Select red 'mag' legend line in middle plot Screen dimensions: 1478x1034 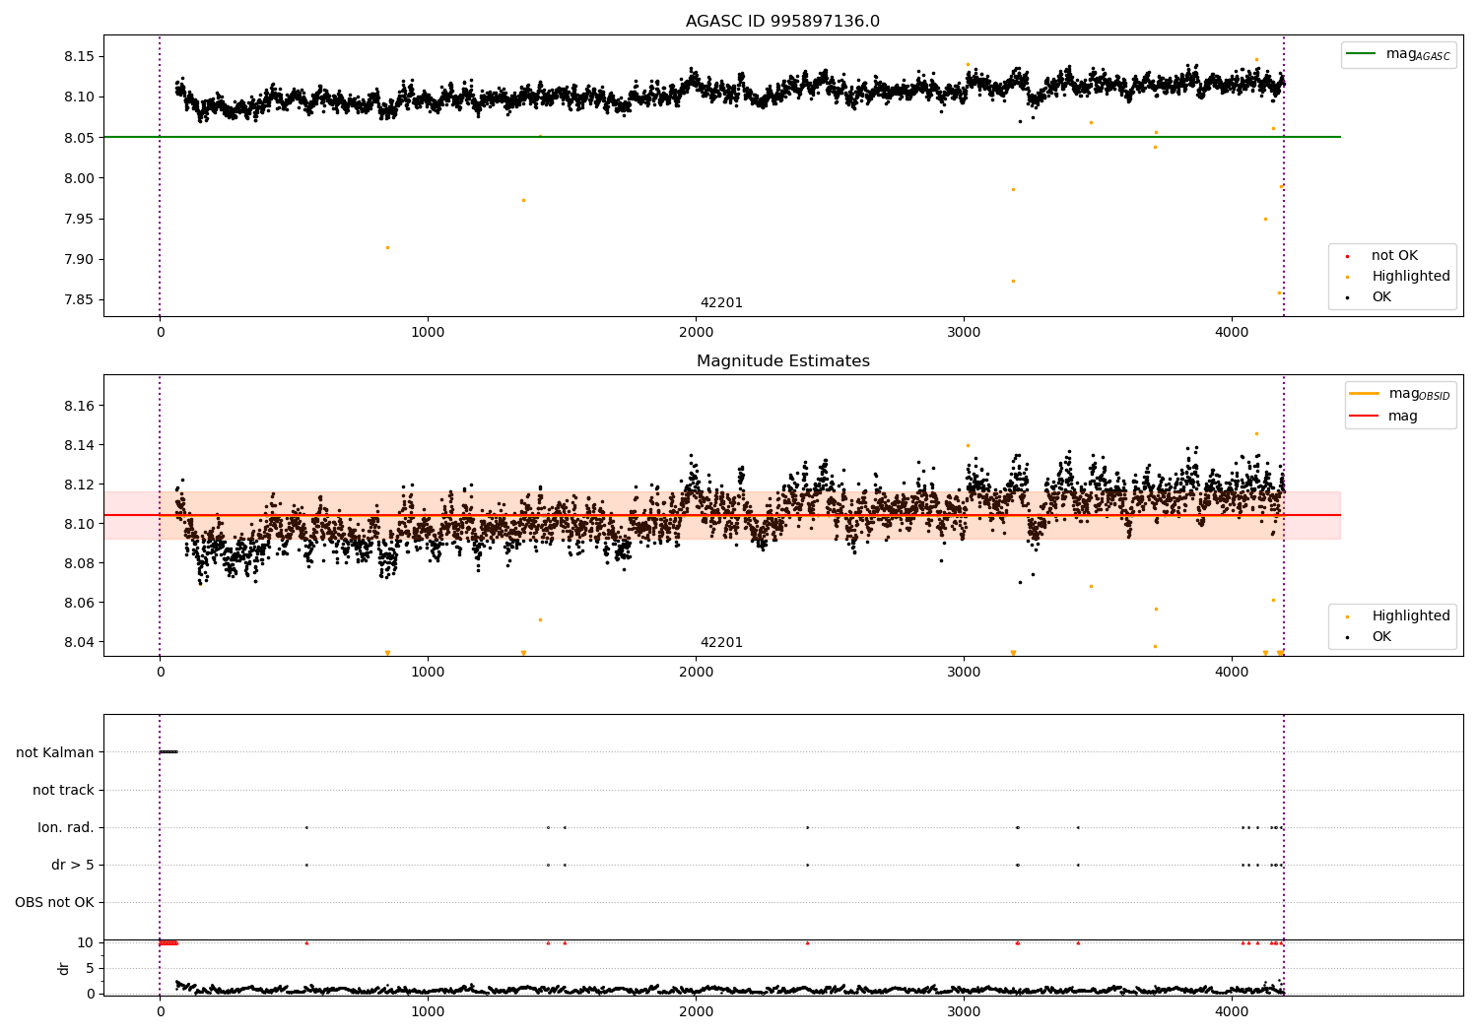(x=1364, y=417)
